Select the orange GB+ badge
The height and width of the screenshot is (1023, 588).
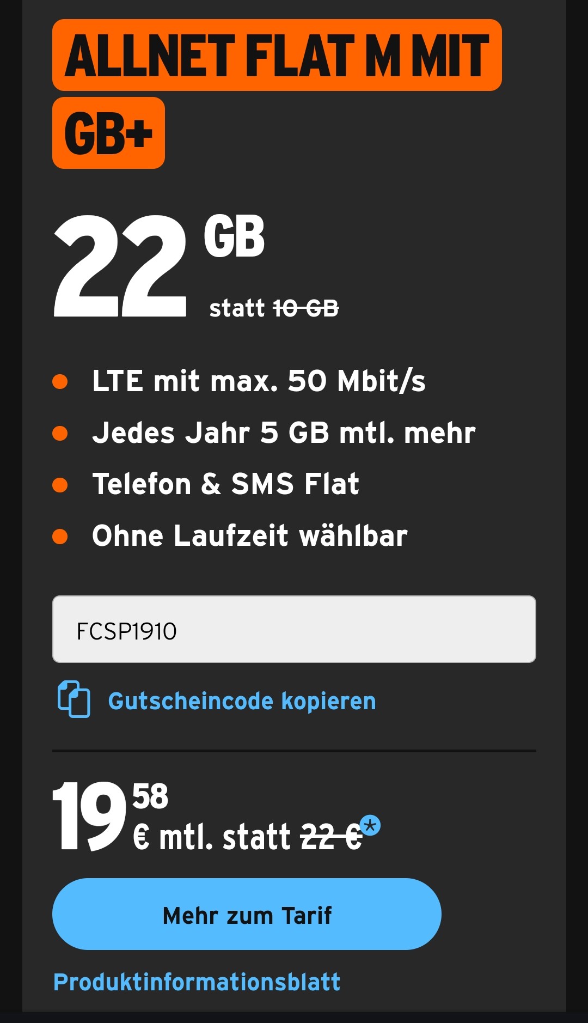[108, 133]
